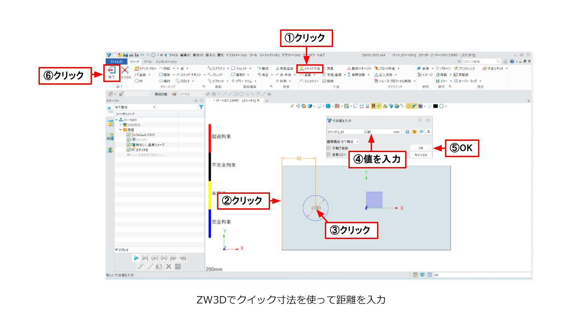Collapse the リプレイ panel

tap(116, 250)
